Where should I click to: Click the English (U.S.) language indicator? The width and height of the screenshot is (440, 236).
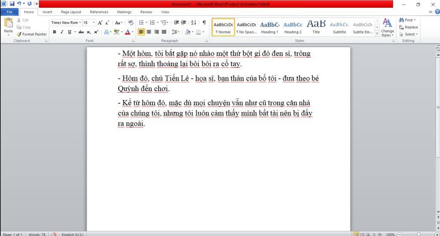[72, 234]
